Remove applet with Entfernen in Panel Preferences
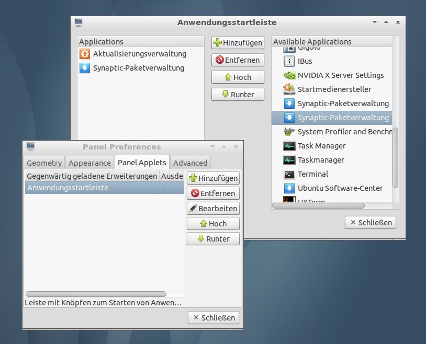 [x=214, y=193]
